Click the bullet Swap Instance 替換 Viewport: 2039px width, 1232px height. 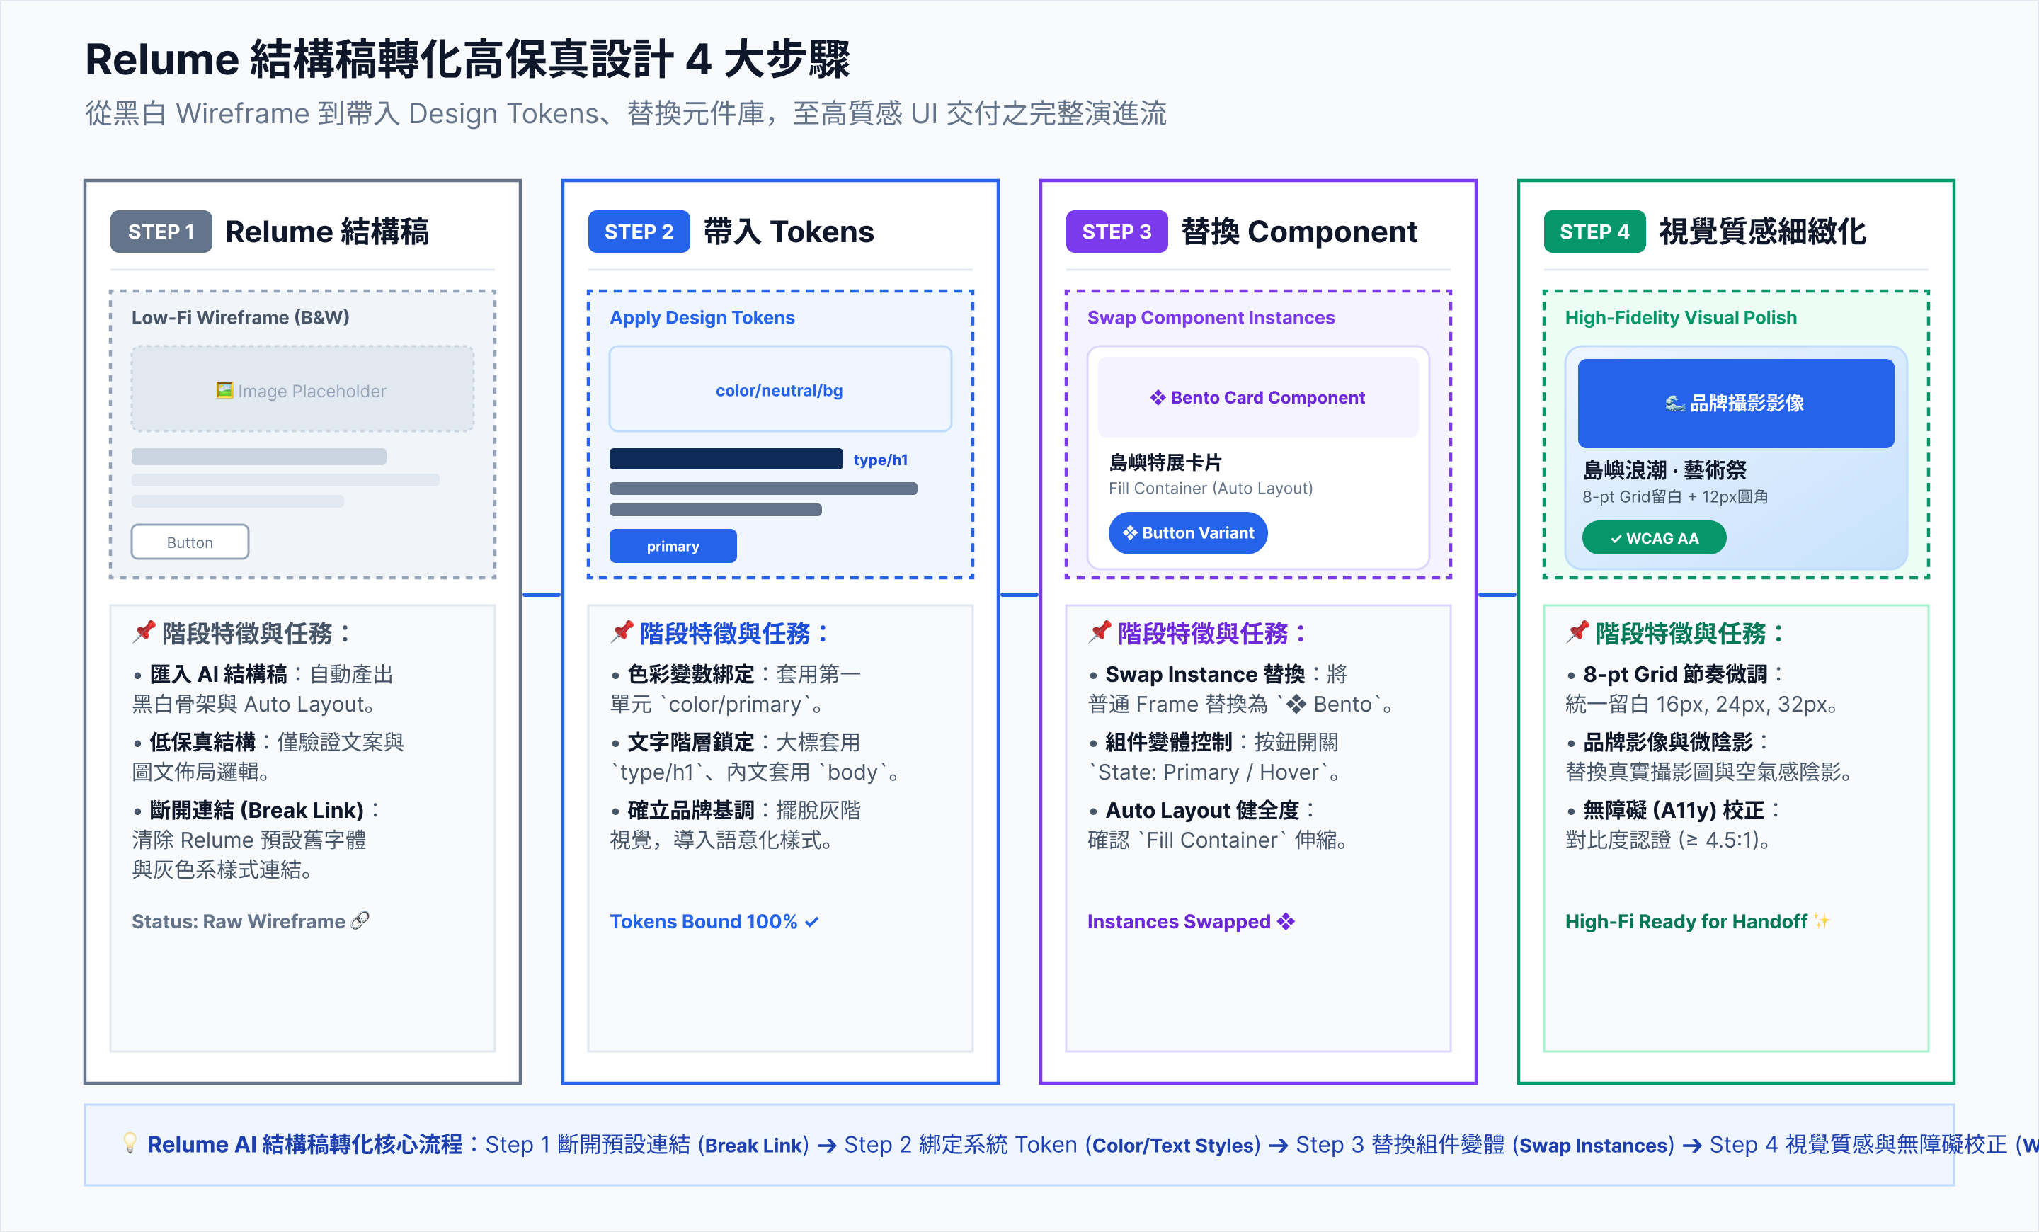pyautogui.click(x=1205, y=674)
